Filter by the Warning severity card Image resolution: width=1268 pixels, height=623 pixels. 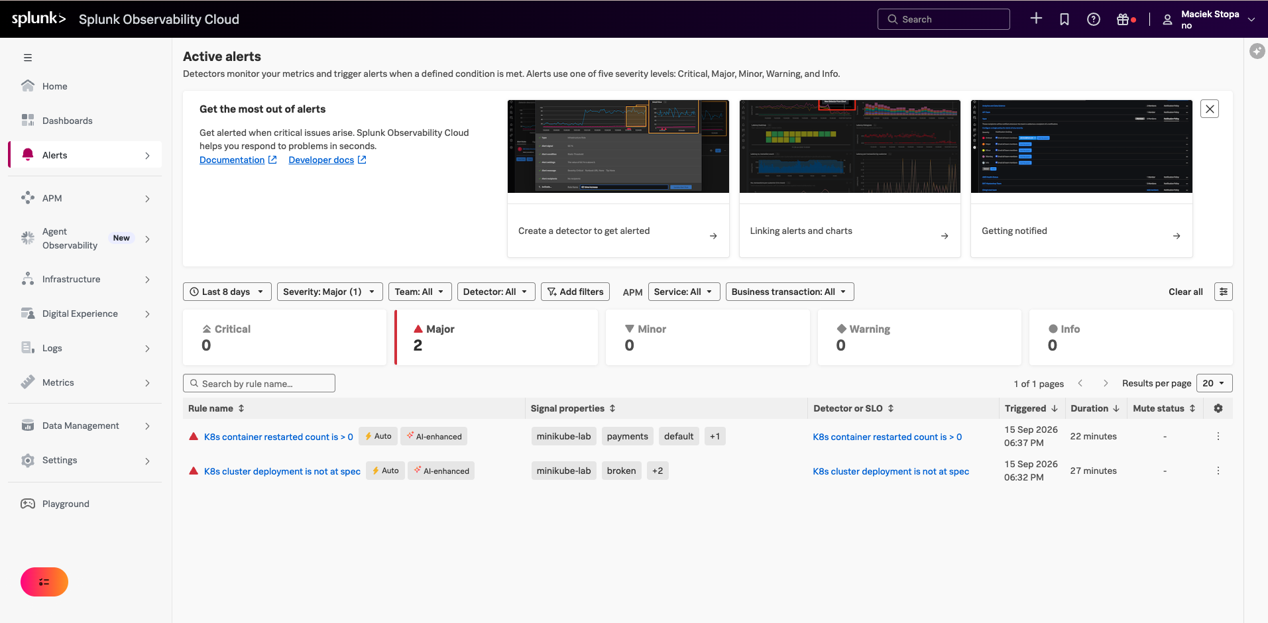(919, 337)
